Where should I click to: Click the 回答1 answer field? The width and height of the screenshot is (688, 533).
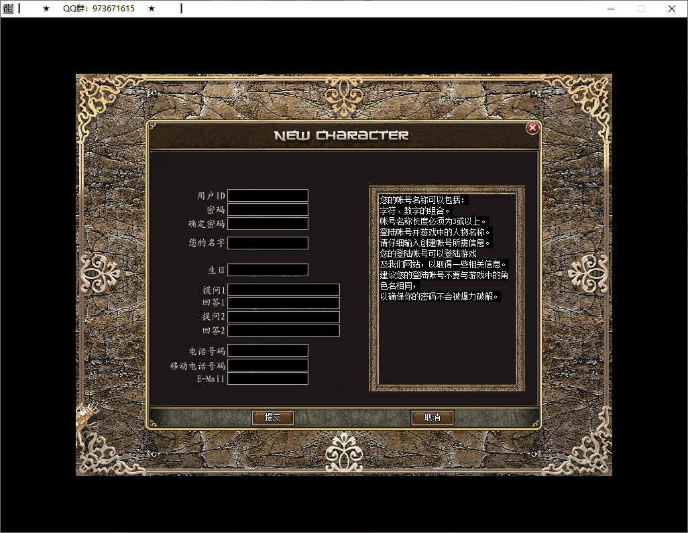[x=283, y=302]
